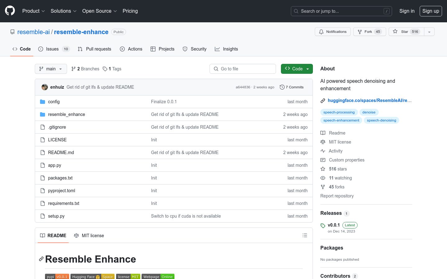This screenshot has width=447, height=279.
Task: Select the README tab
Action: pyautogui.click(x=53, y=236)
